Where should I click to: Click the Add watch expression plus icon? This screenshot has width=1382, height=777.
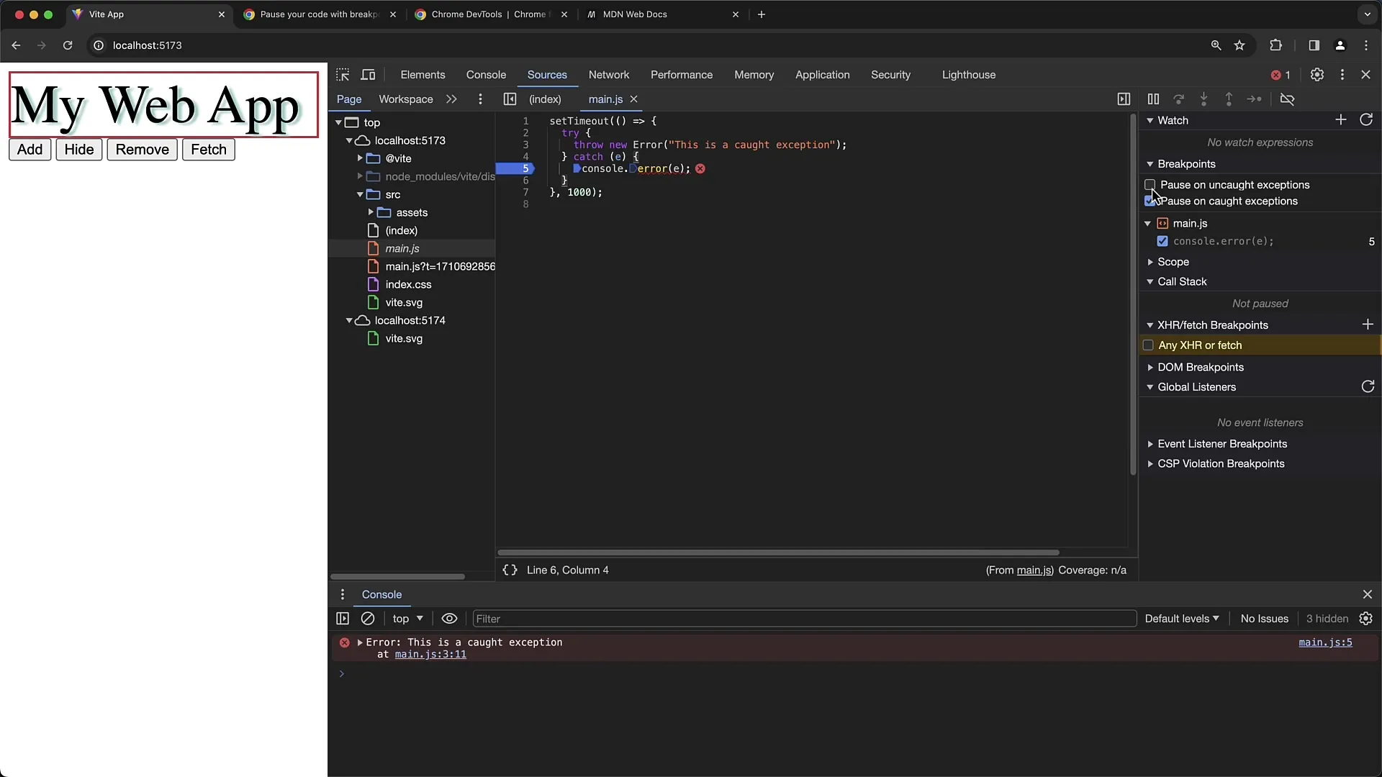coord(1341,119)
